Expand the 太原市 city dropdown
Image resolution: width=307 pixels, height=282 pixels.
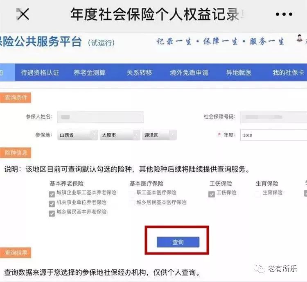pos(120,135)
